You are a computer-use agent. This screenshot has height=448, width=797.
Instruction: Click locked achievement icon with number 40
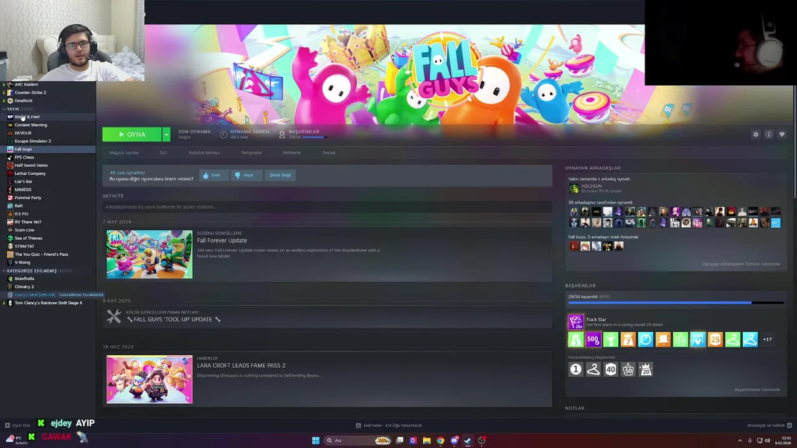(x=610, y=370)
